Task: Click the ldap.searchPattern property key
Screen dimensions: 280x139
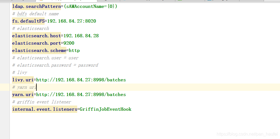Action: tap(36, 7)
